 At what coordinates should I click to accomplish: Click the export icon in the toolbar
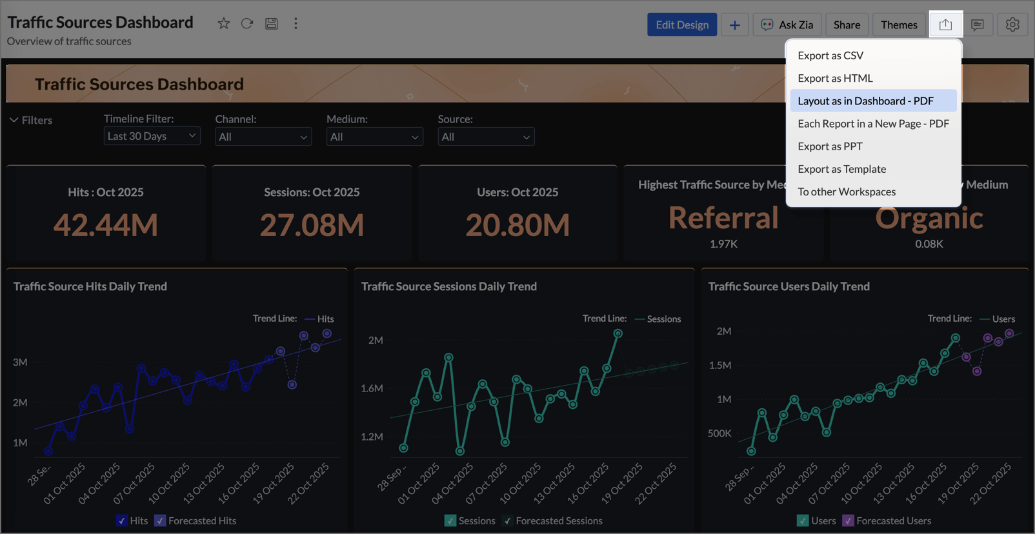945,25
